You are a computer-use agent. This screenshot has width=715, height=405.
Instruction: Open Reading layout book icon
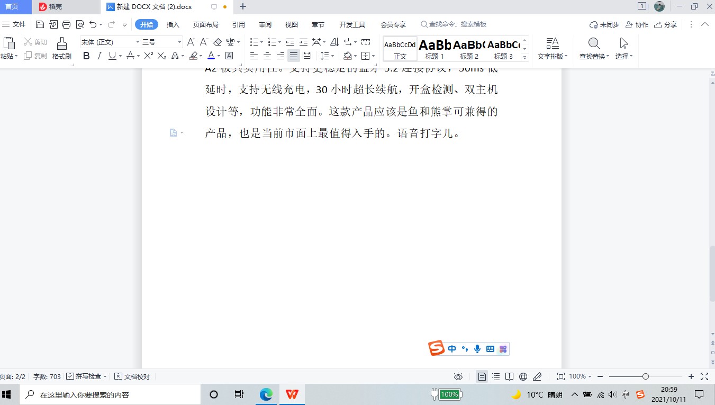click(510, 377)
